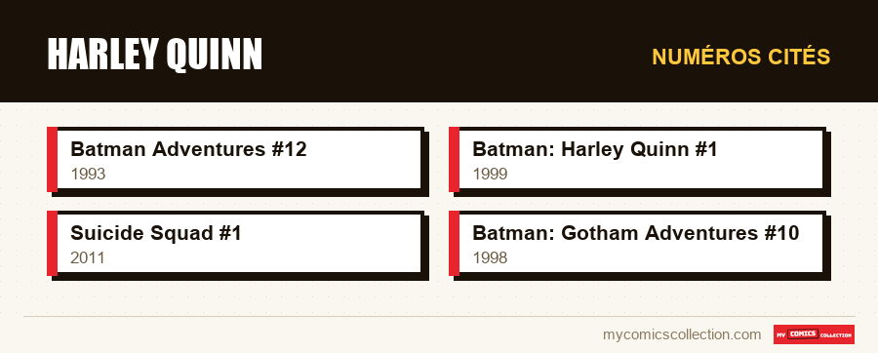878x353 pixels.
Task: Click the My Comics Collection logo
Action: pyautogui.click(x=815, y=334)
